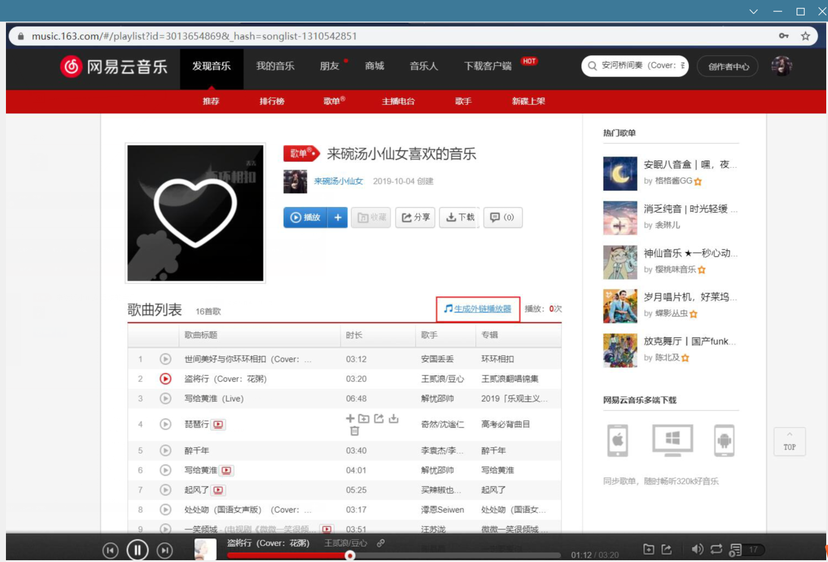The height and width of the screenshot is (562, 828).
Task: Click the password key icon in address bar
Action: (x=784, y=36)
